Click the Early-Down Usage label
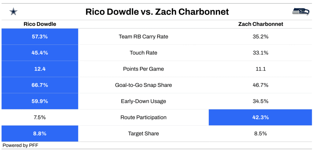The height and width of the screenshot is (152, 313). 143,101
